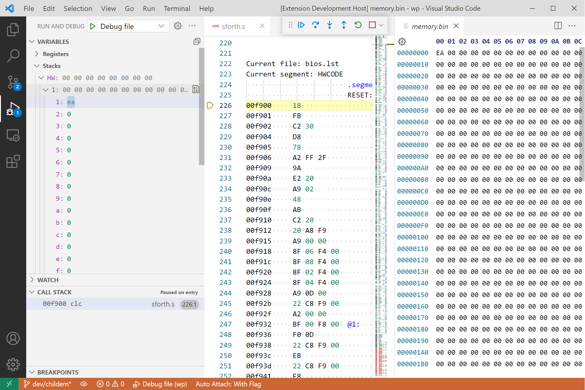Viewport: 585px width, 390px height.
Task: Click the Step Into debug arrow
Action: [x=329, y=25]
